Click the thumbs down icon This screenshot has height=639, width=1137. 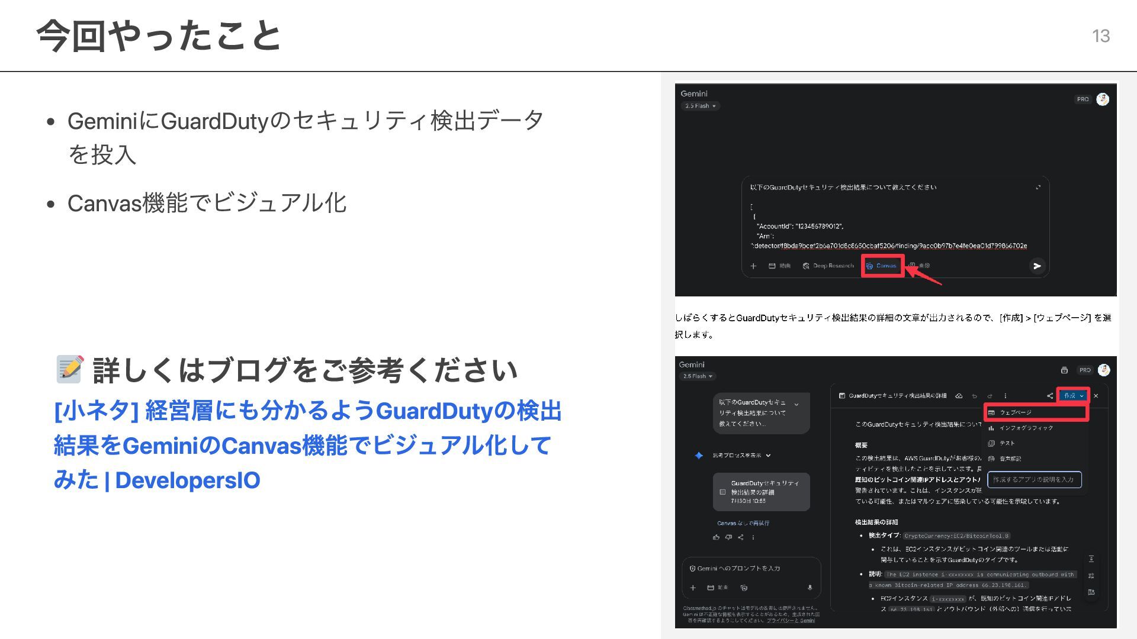tap(728, 537)
